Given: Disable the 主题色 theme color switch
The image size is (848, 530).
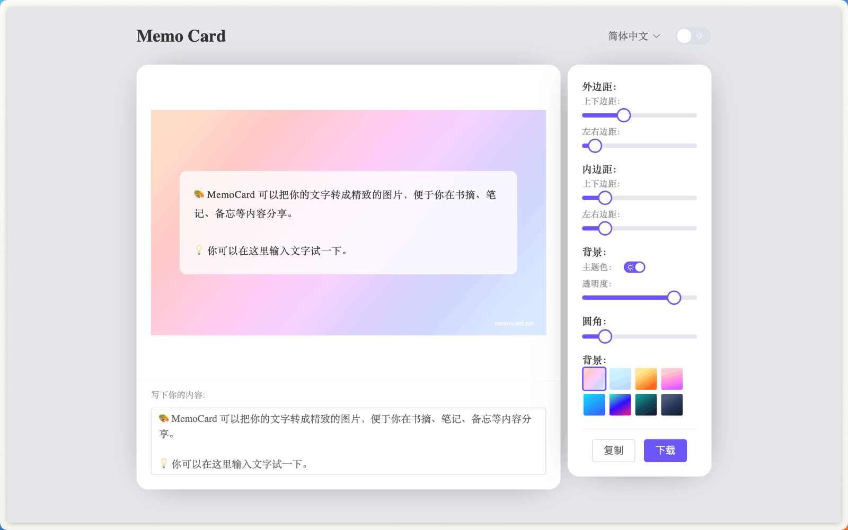Looking at the screenshot, I should pyautogui.click(x=635, y=267).
